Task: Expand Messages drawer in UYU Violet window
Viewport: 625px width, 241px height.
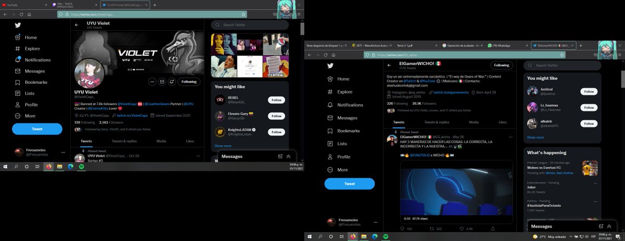Action: point(289,156)
